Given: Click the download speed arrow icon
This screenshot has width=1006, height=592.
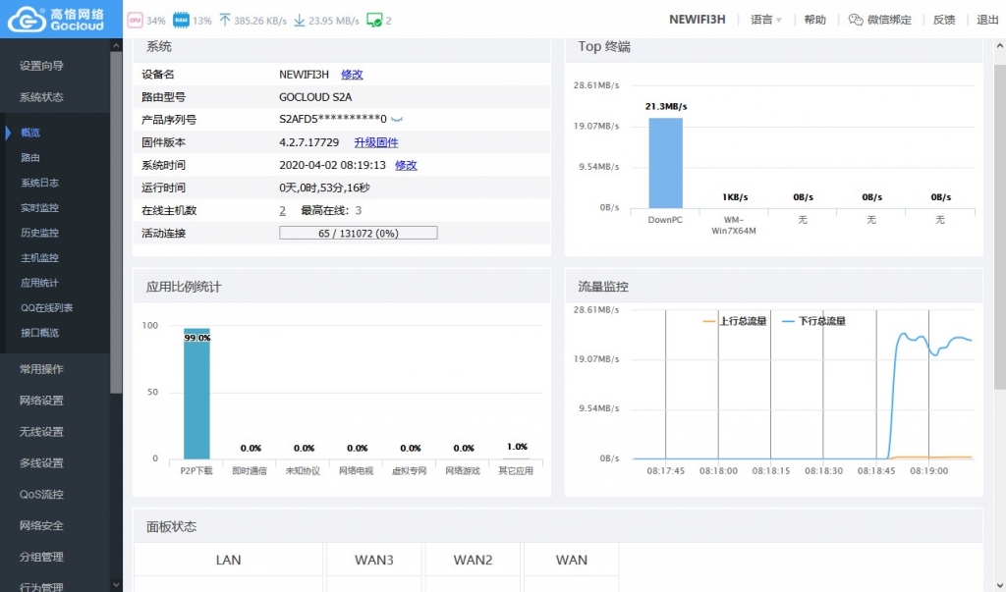Looking at the screenshot, I should pyautogui.click(x=300, y=20).
